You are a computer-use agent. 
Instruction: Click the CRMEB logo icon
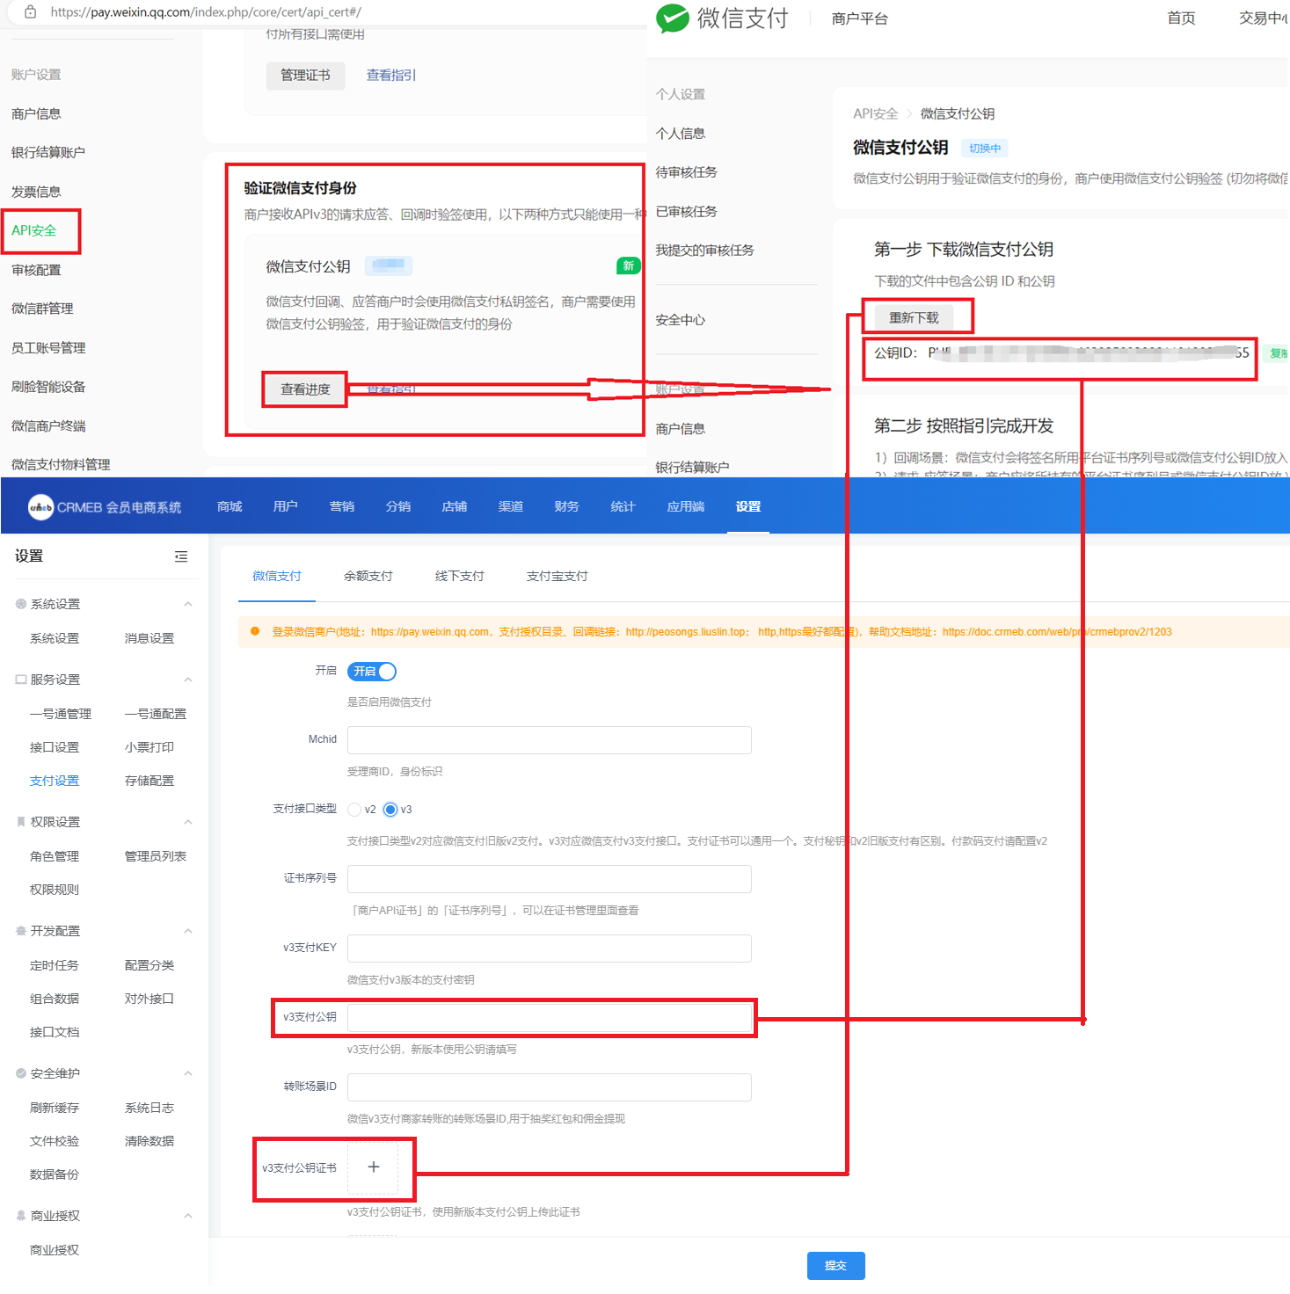click(40, 507)
